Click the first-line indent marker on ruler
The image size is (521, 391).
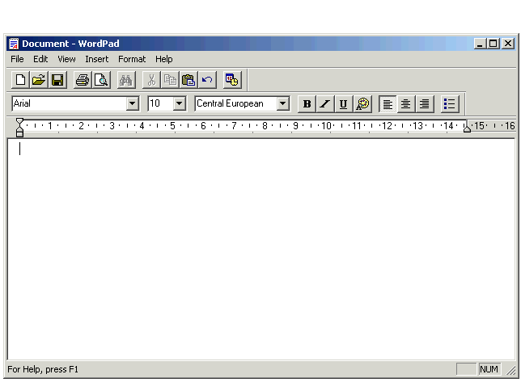(x=19, y=121)
